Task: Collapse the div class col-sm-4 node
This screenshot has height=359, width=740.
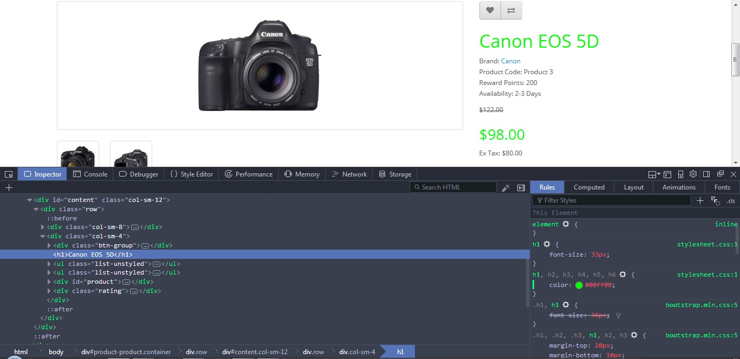Action: coord(43,236)
